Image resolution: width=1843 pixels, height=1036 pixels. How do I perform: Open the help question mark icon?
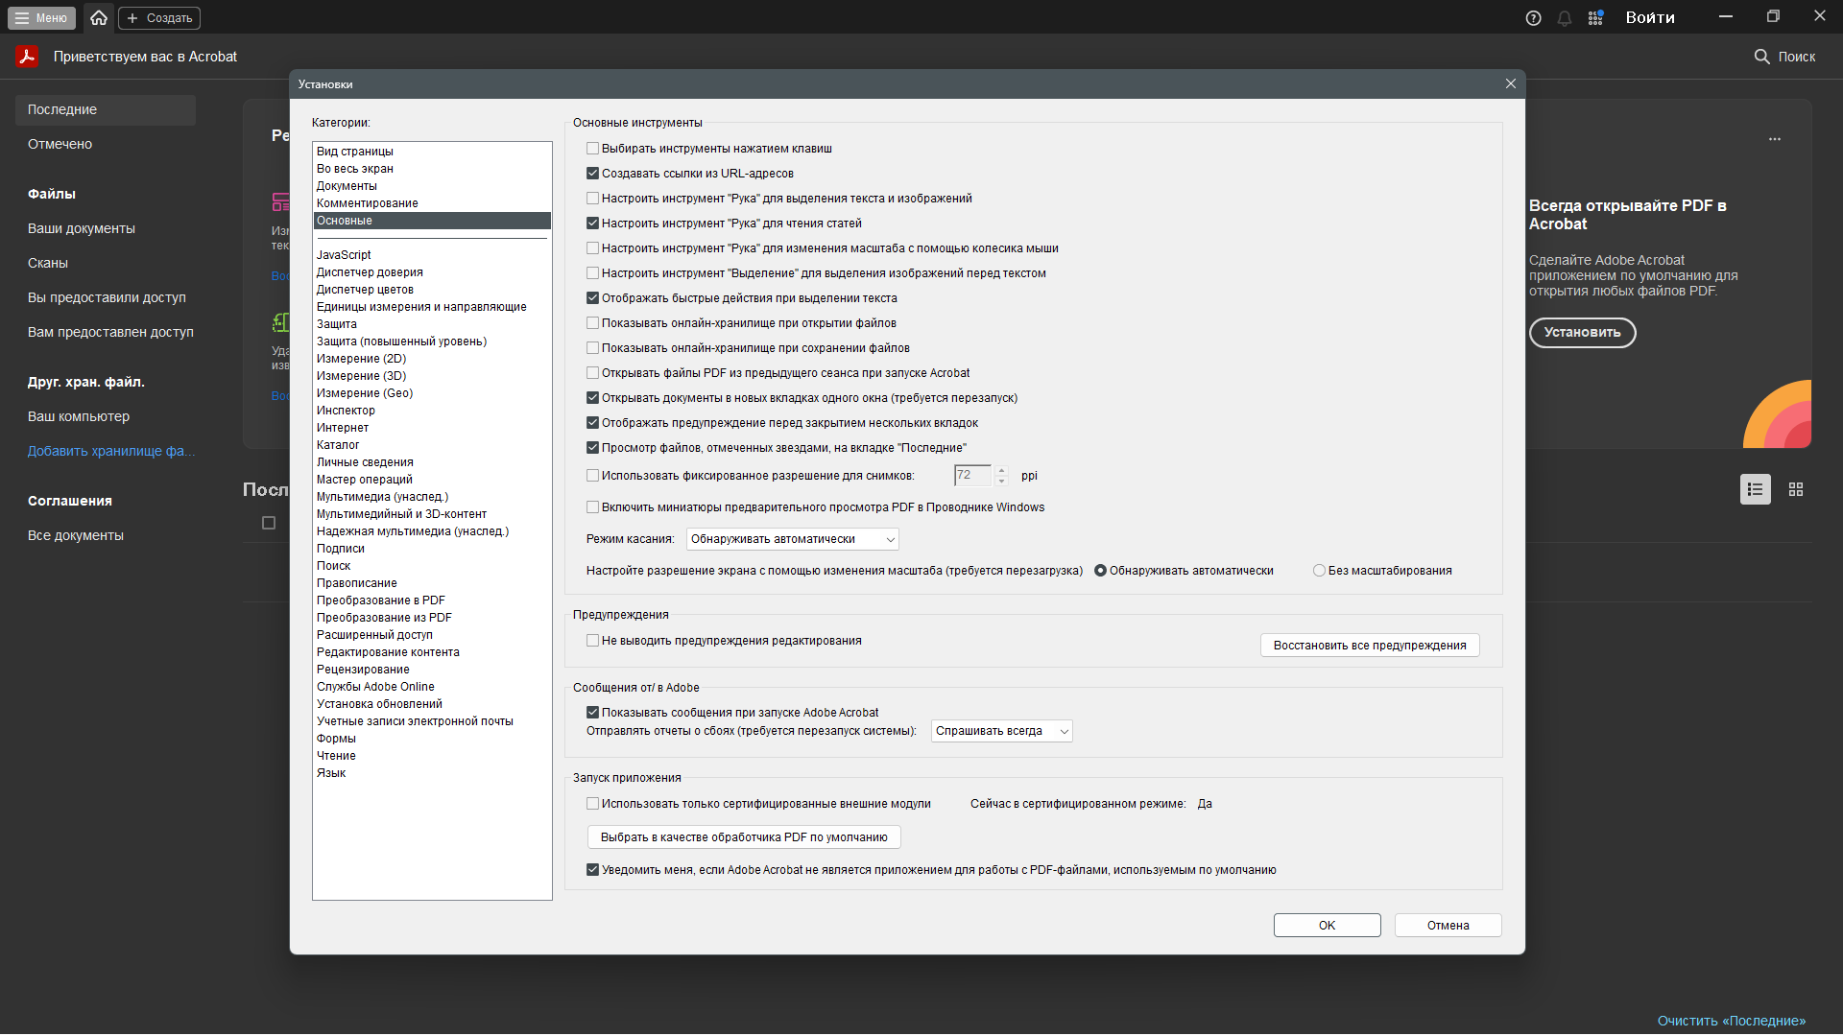(x=1533, y=18)
